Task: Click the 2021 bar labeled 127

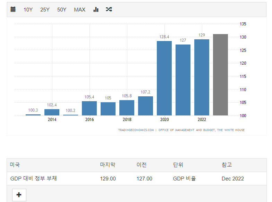Action: coord(183,80)
